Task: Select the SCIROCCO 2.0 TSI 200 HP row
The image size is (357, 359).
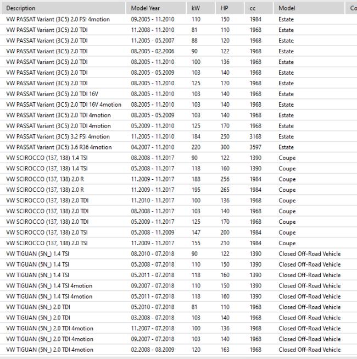Action: click(x=178, y=233)
